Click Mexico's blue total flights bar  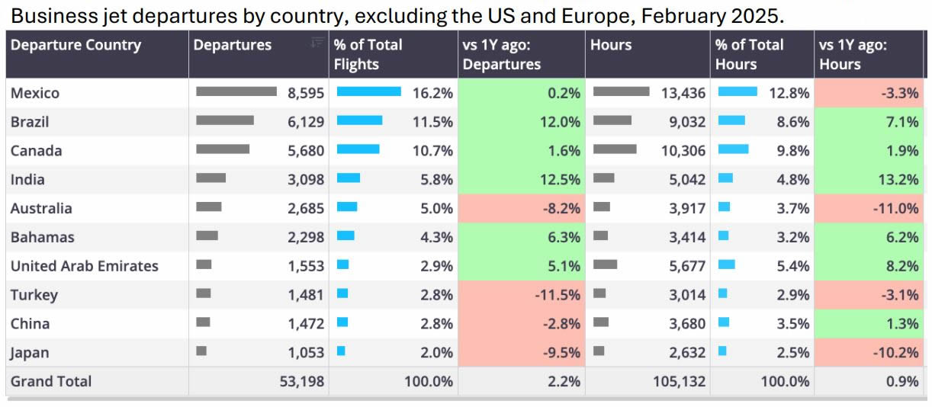[368, 92]
